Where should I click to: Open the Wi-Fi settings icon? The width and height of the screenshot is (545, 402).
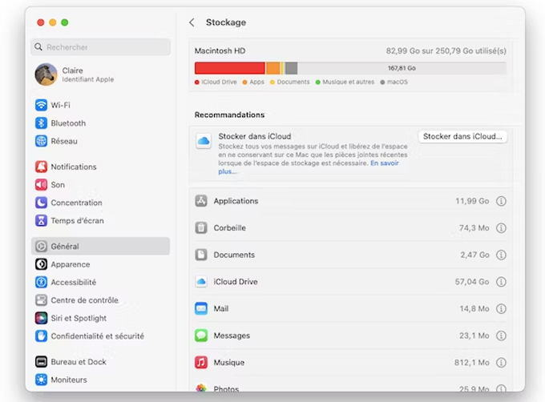pos(41,105)
